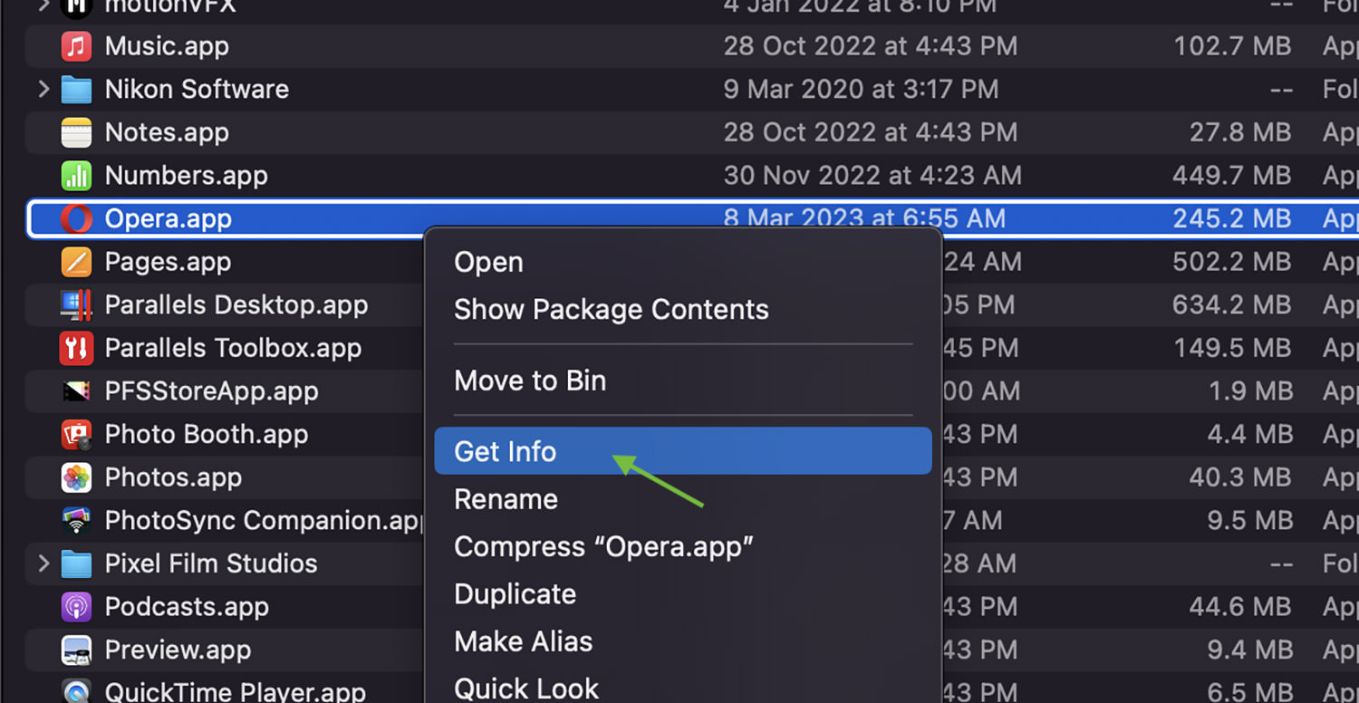The image size is (1359, 703).
Task: Select the PhotoSync Companion.app name
Action: click(264, 520)
